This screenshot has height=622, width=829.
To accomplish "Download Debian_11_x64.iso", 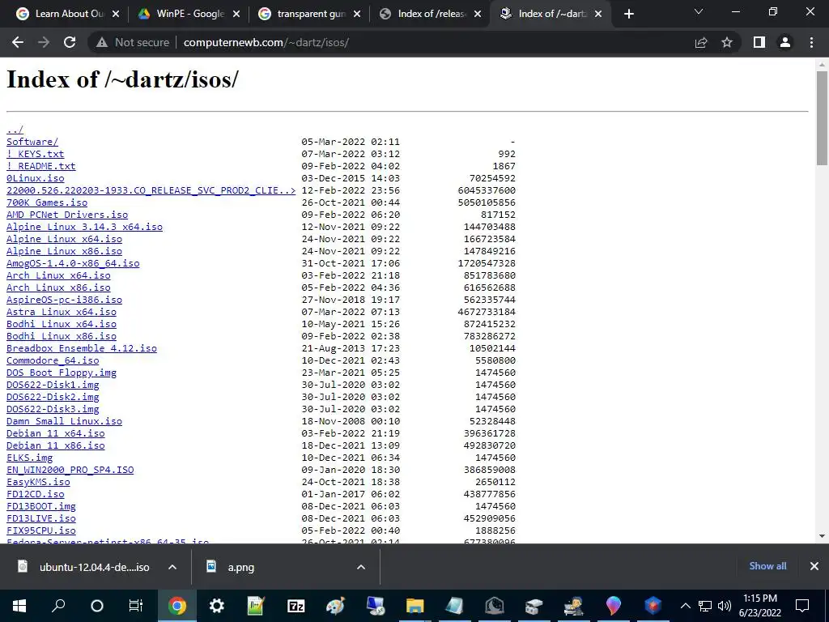I will [56, 434].
